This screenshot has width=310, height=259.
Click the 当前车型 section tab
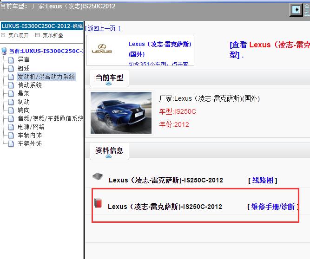pos(109,78)
